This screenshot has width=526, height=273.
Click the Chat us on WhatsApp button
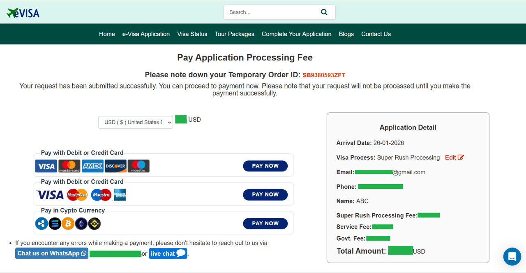pos(51,253)
